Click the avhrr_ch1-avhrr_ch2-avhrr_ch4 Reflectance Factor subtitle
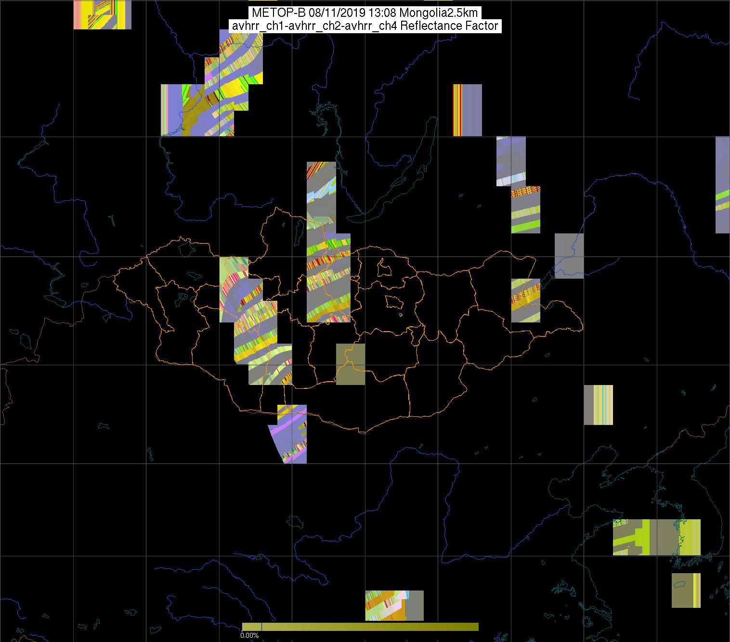The image size is (730, 642). [365, 26]
